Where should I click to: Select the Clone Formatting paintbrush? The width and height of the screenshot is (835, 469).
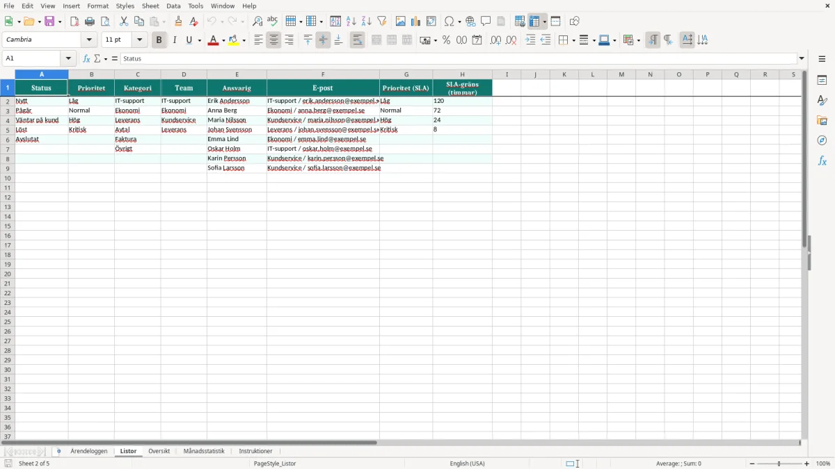click(179, 22)
